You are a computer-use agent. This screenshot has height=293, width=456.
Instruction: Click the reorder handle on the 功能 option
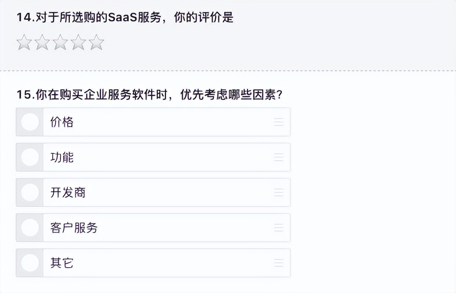coord(279,157)
